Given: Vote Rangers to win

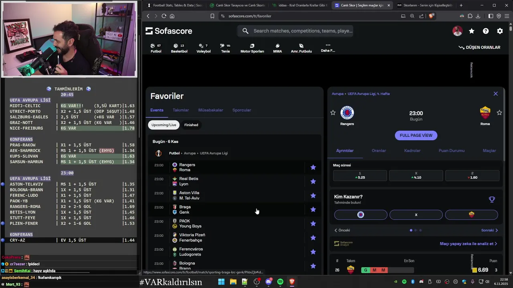Looking at the screenshot, I should [361, 215].
